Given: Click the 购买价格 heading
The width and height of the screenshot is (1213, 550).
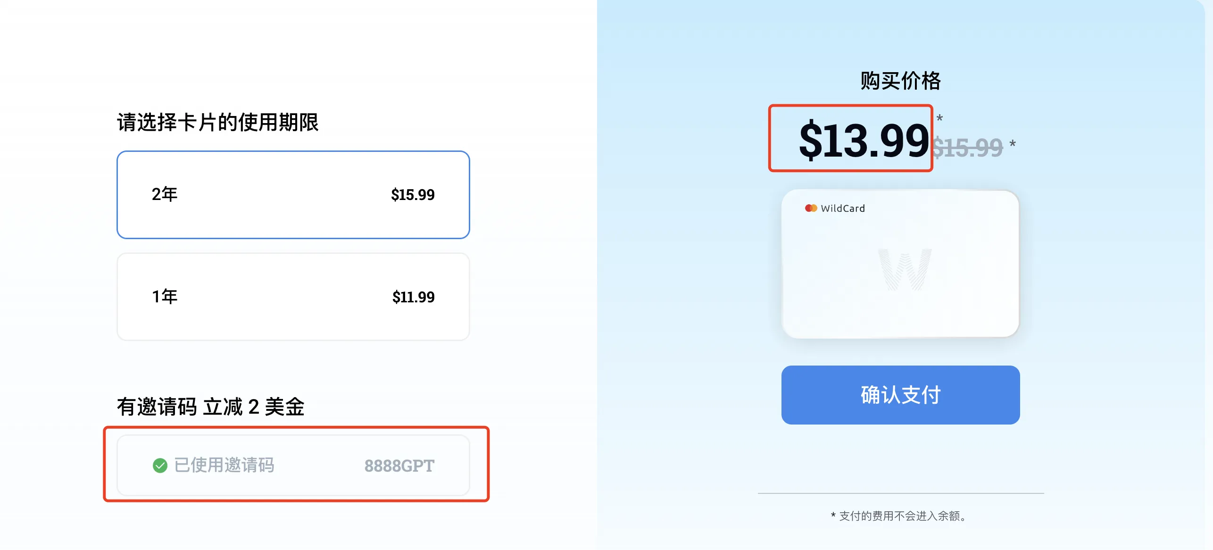Looking at the screenshot, I should tap(900, 81).
